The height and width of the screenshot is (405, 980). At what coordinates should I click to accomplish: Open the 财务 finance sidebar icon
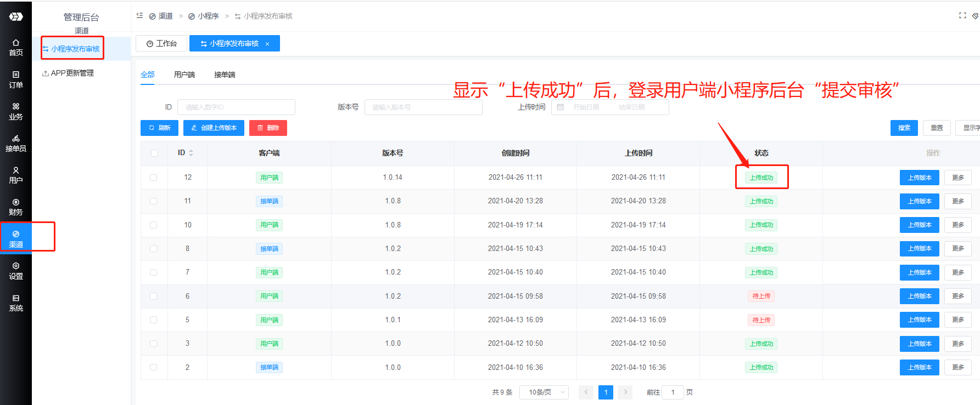coord(16,207)
